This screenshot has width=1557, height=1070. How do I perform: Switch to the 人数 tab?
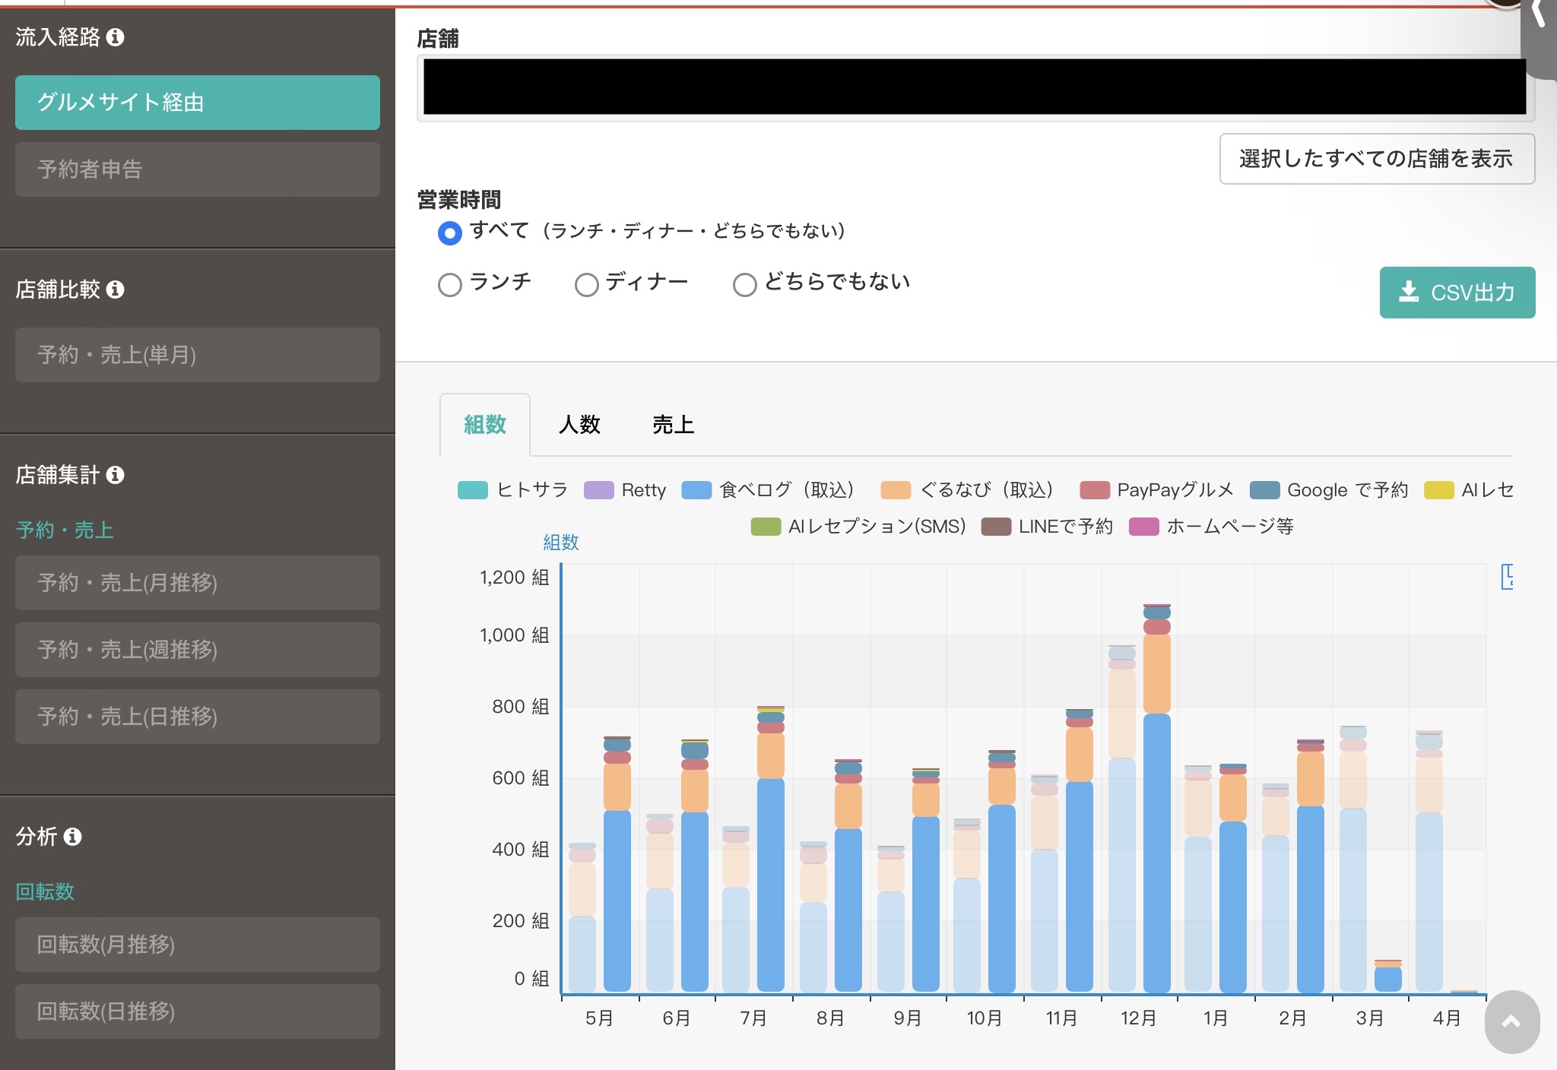[x=579, y=424]
